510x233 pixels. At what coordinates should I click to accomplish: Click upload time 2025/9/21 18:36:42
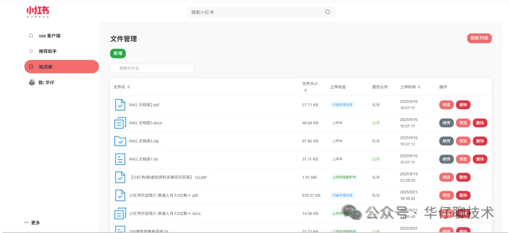[409, 195]
